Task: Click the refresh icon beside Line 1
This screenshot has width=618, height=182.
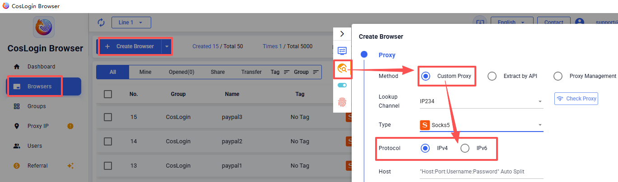Action: (101, 23)
